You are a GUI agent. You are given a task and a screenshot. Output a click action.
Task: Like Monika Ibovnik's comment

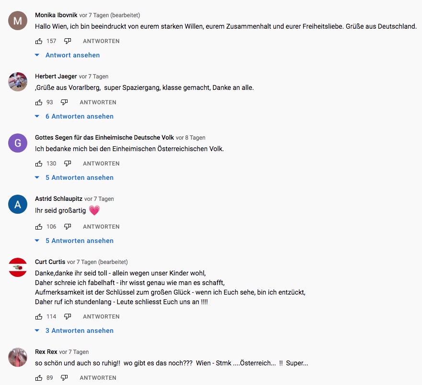(39, 41)
